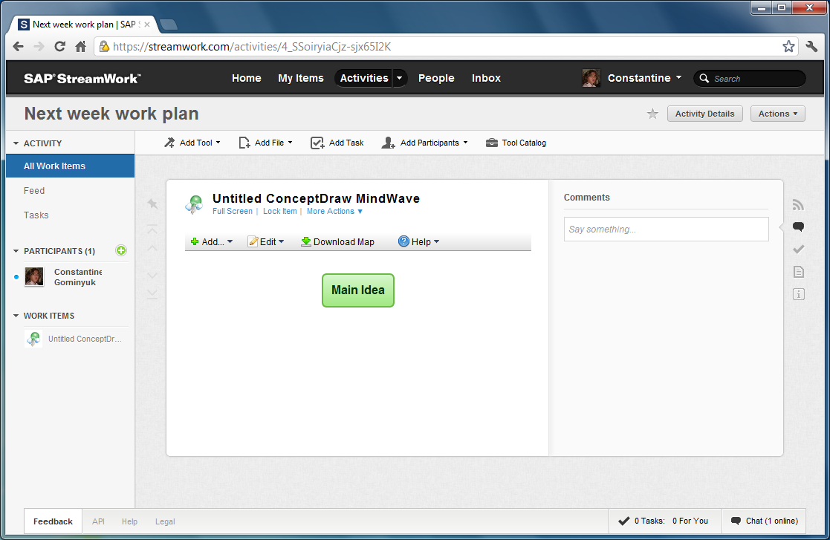Open the info side panel icon
The height and width of the screenshot is (540, 830).
(x=798, y=294)
